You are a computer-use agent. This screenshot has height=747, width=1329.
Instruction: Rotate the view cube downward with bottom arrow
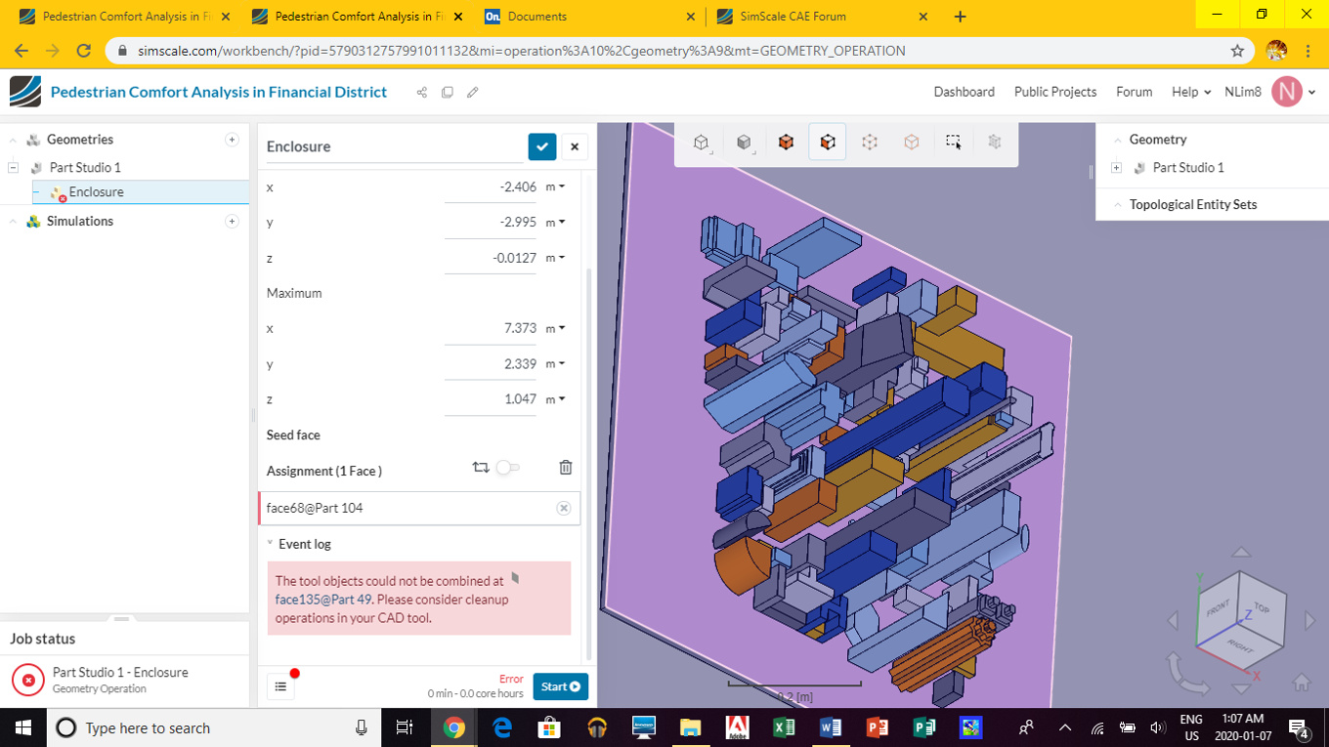1241,688
